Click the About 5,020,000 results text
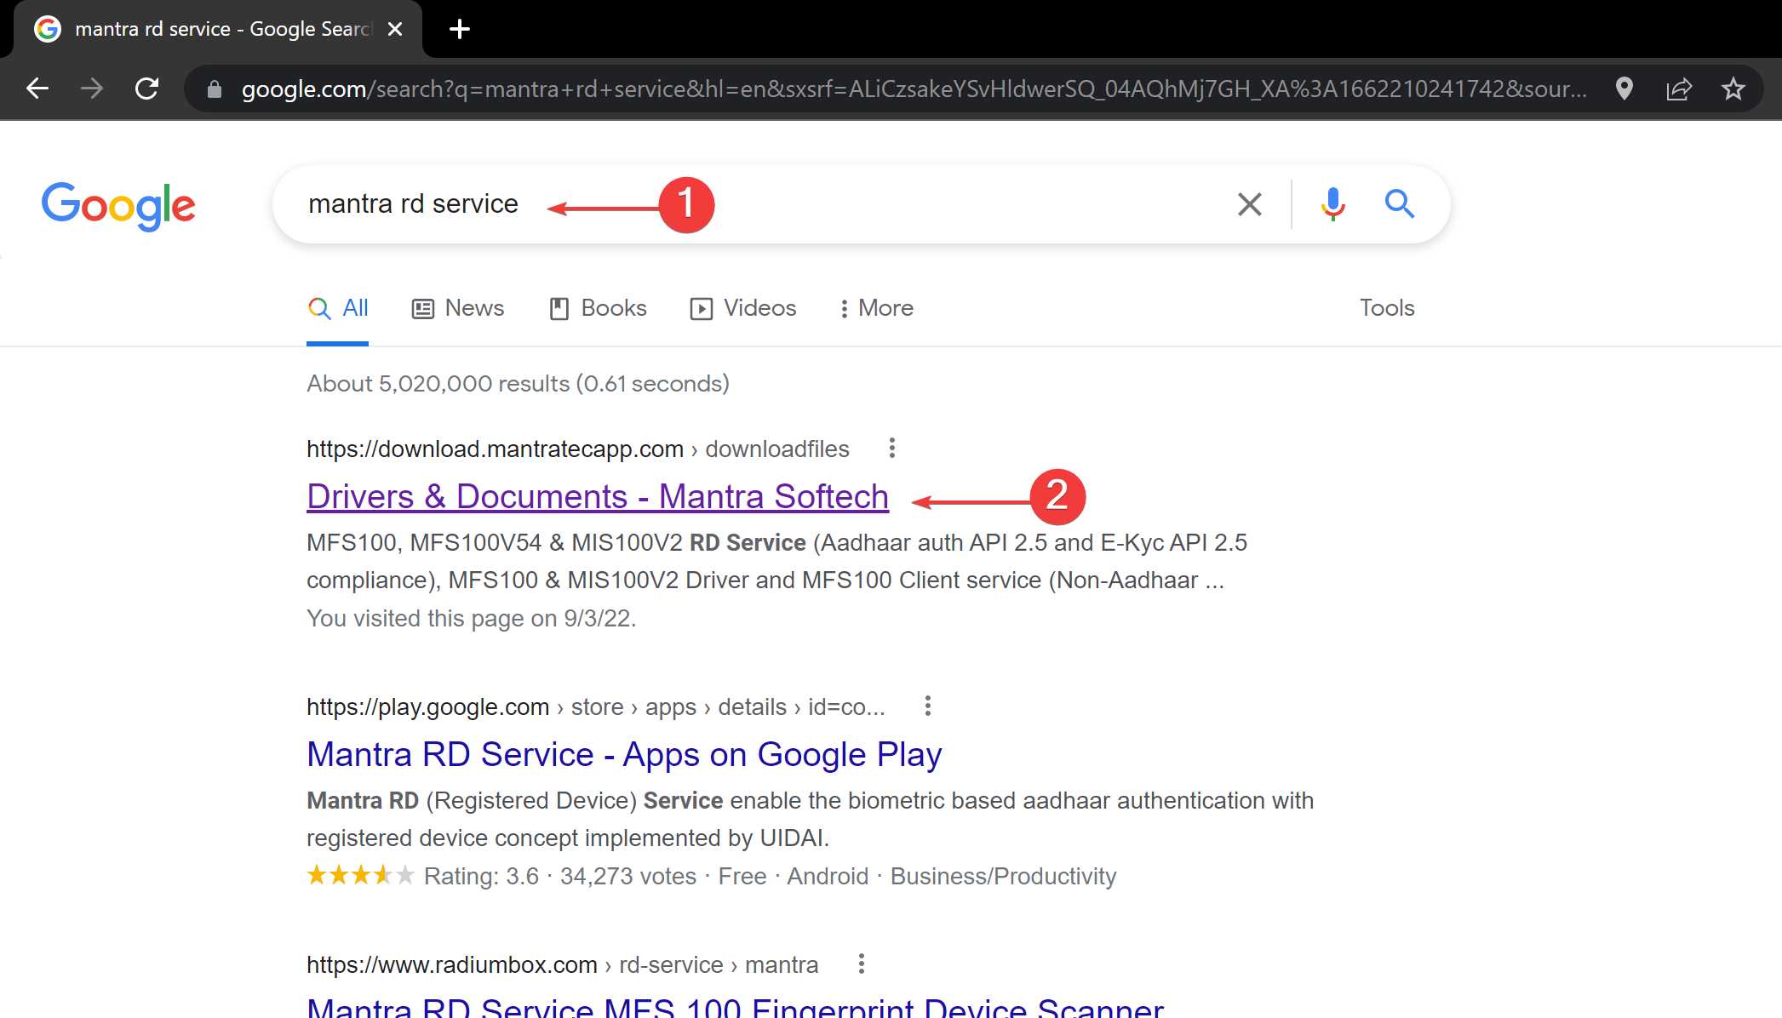This screenshot has width=1782, height=1018. (518, 384)
